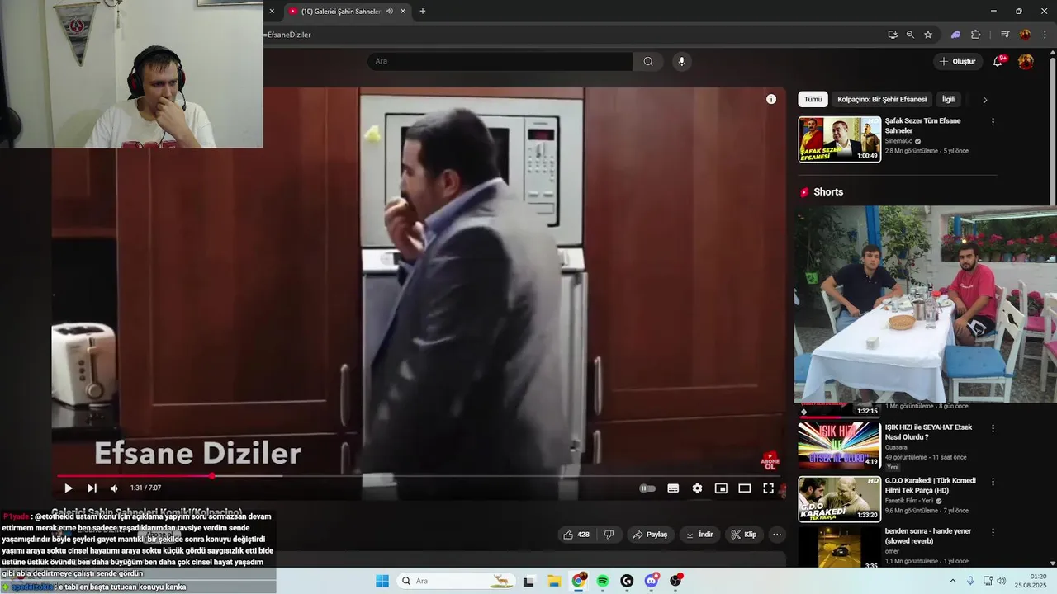Image resolution: width=1057 pixels, height=594 pixels.
Task: Show more filter chips with arrow
Action: tap(984, 100)
